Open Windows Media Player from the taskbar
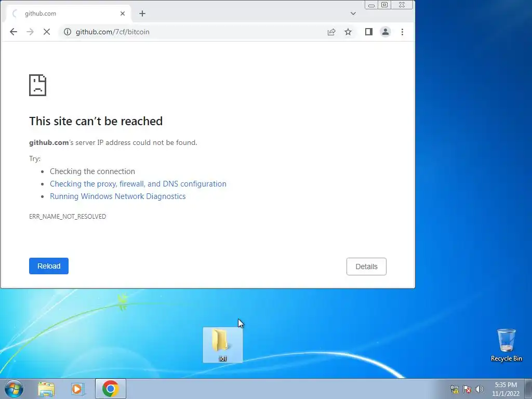This screenshot has width=532, height=399. 78,389
